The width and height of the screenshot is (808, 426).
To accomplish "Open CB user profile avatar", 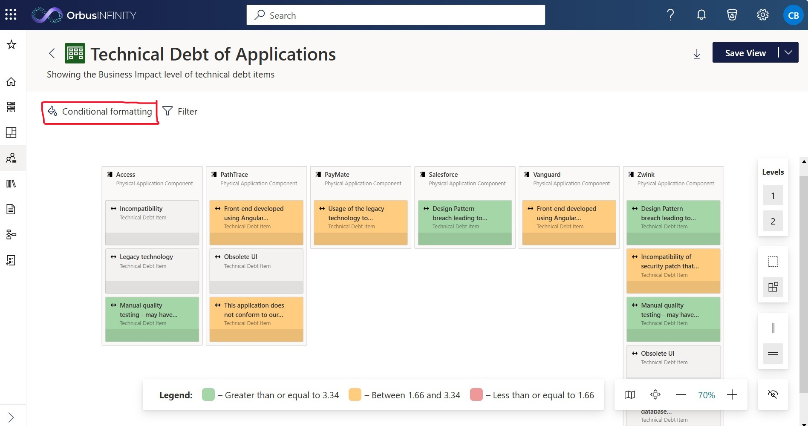I will click(793, 15).
